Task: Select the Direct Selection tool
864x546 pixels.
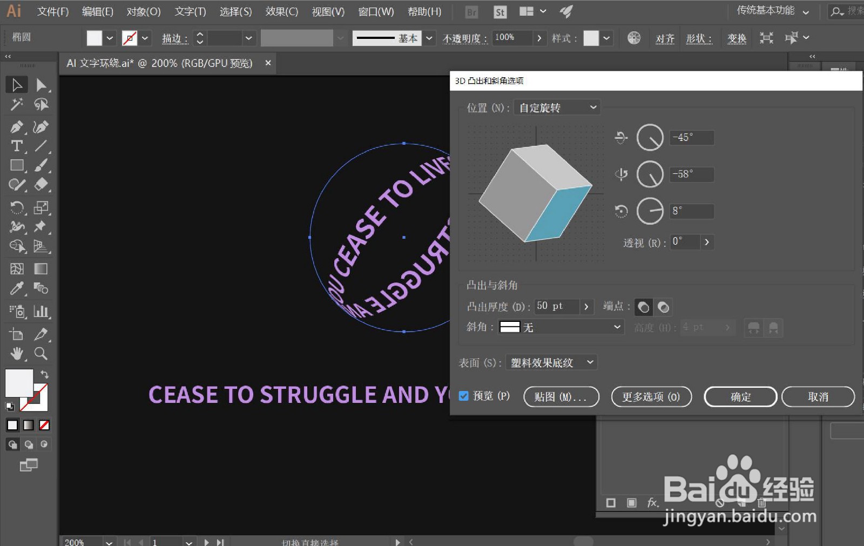Action: pos(41,85)
